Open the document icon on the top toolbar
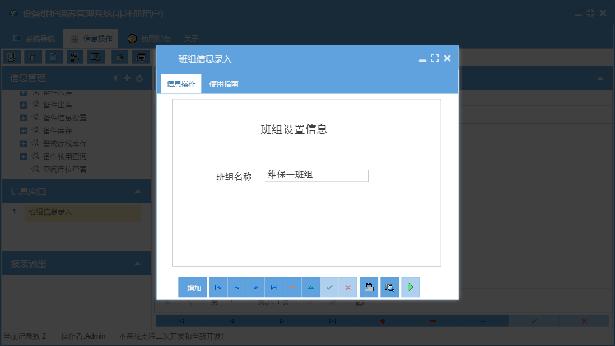Screen dimensions: 615x346 pyautogui.click(x=53, y=57)
